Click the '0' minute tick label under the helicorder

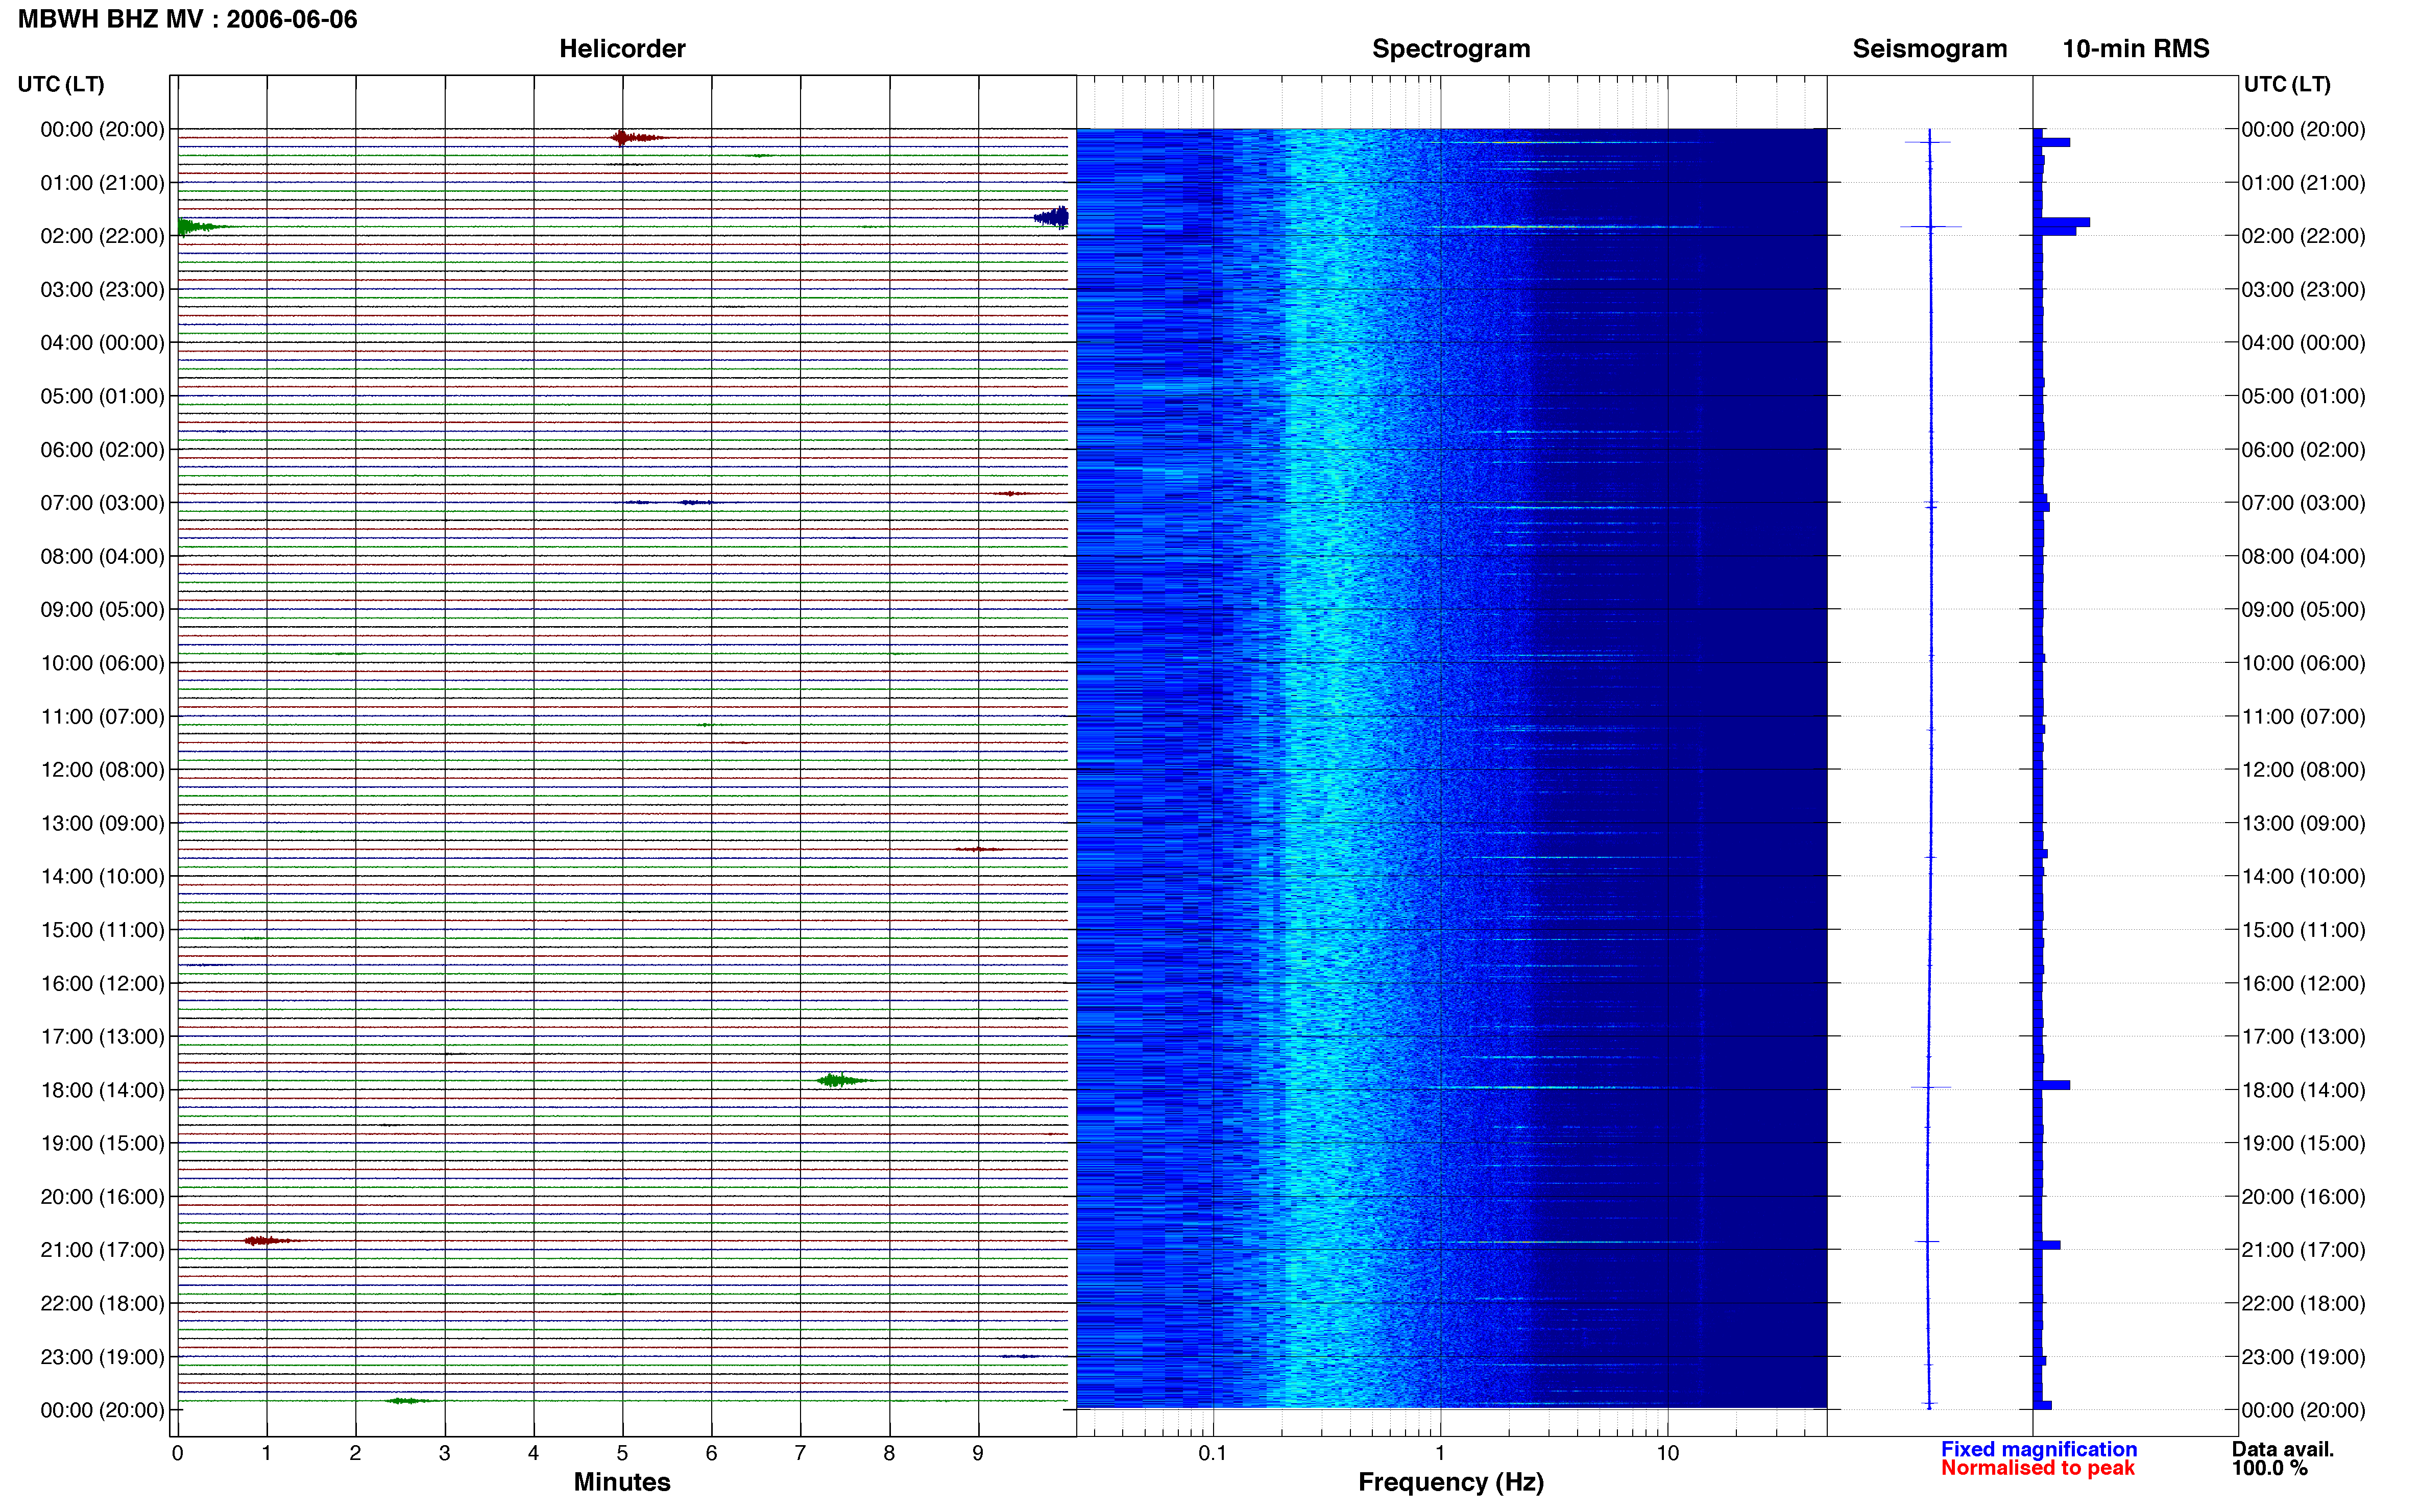[177, 1453]
